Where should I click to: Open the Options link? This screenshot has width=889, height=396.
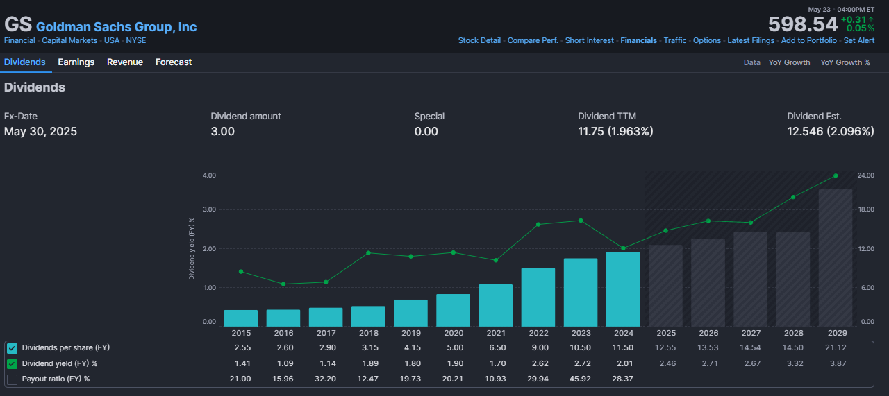(x=707, y=40)
